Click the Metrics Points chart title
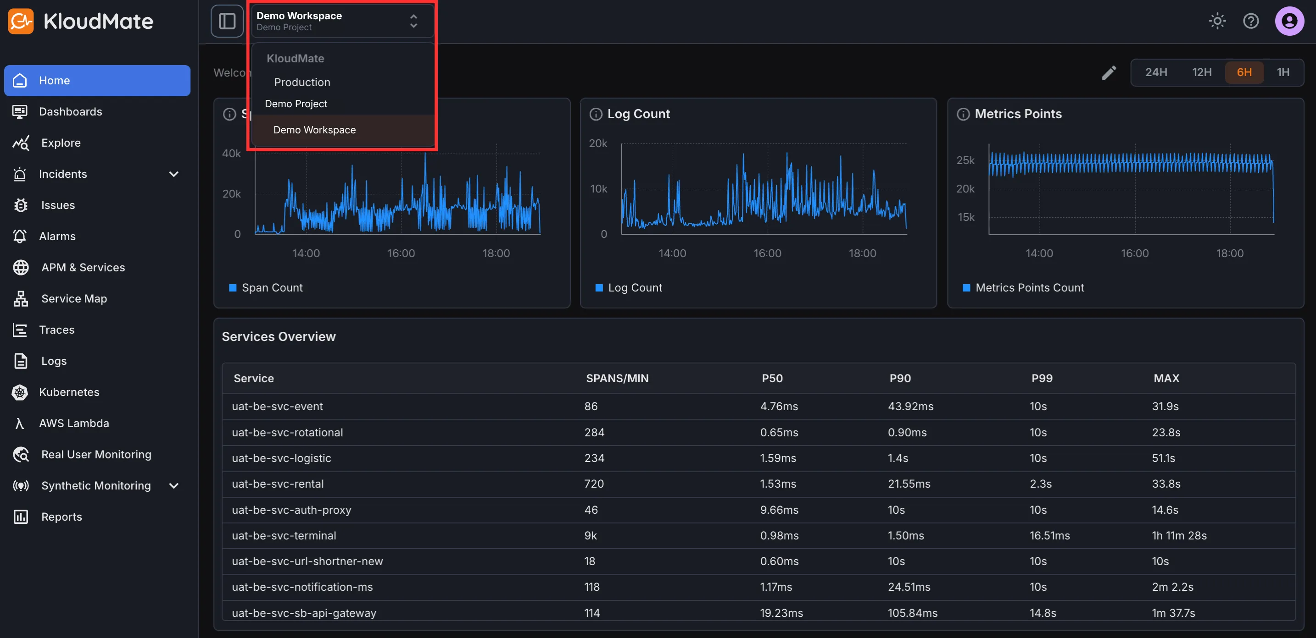1316x638 pixels. pyautogui.click(x=1018, y=114)
